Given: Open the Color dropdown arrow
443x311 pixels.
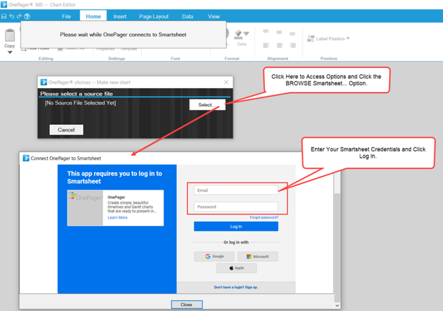Looking at the screenshot, I should (246, 34).
